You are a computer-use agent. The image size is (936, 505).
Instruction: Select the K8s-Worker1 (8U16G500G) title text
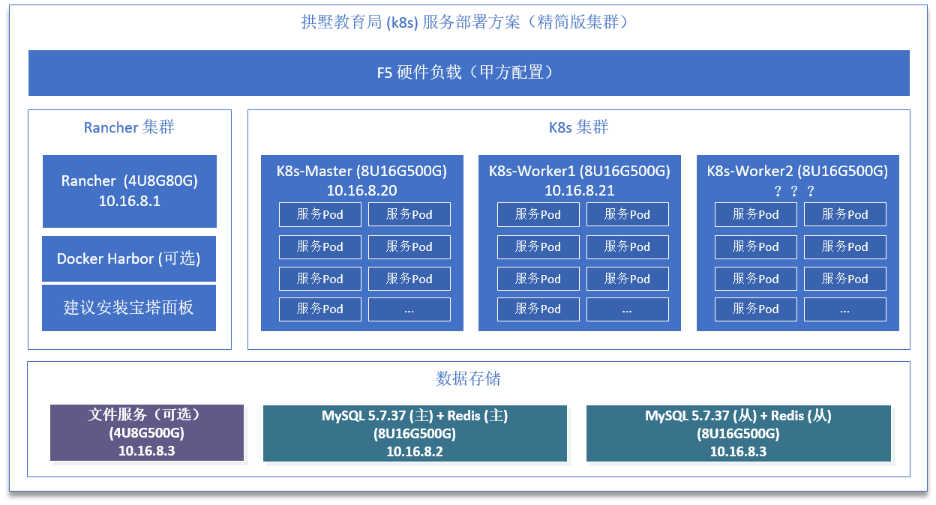point(579,171)
